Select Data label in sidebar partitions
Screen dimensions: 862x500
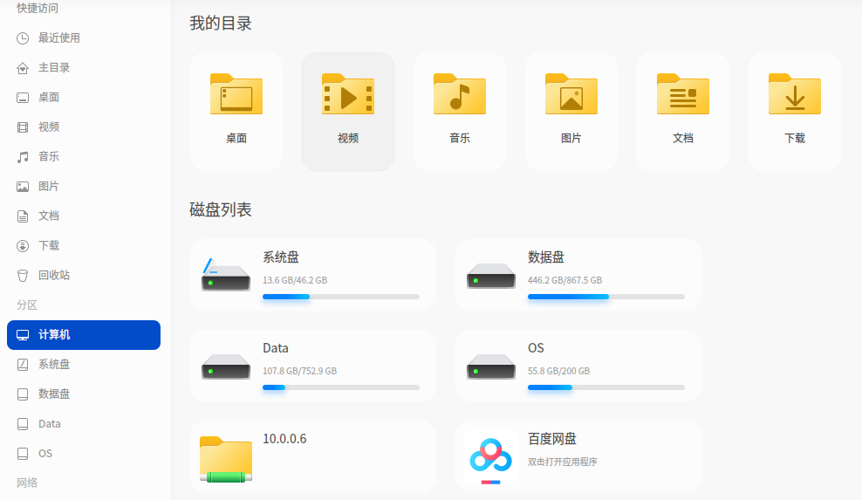(50, 424)
